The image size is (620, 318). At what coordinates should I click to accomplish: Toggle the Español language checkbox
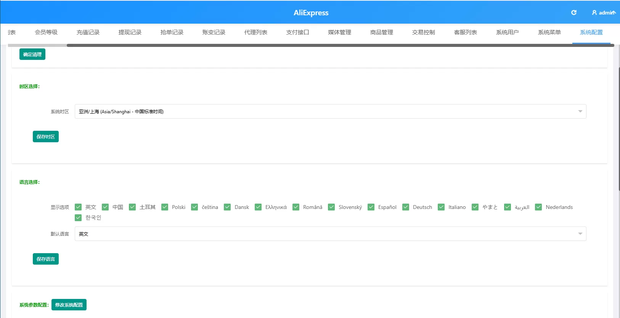tap(371, 207)
